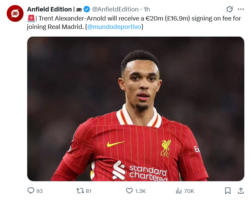Open view analytics bar chart icon
251x200 pixels.
coord(179,191)
